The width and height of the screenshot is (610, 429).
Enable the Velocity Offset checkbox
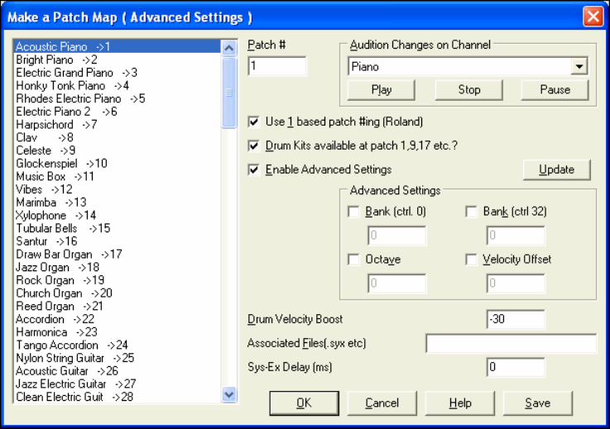click(x=471, y=260)
